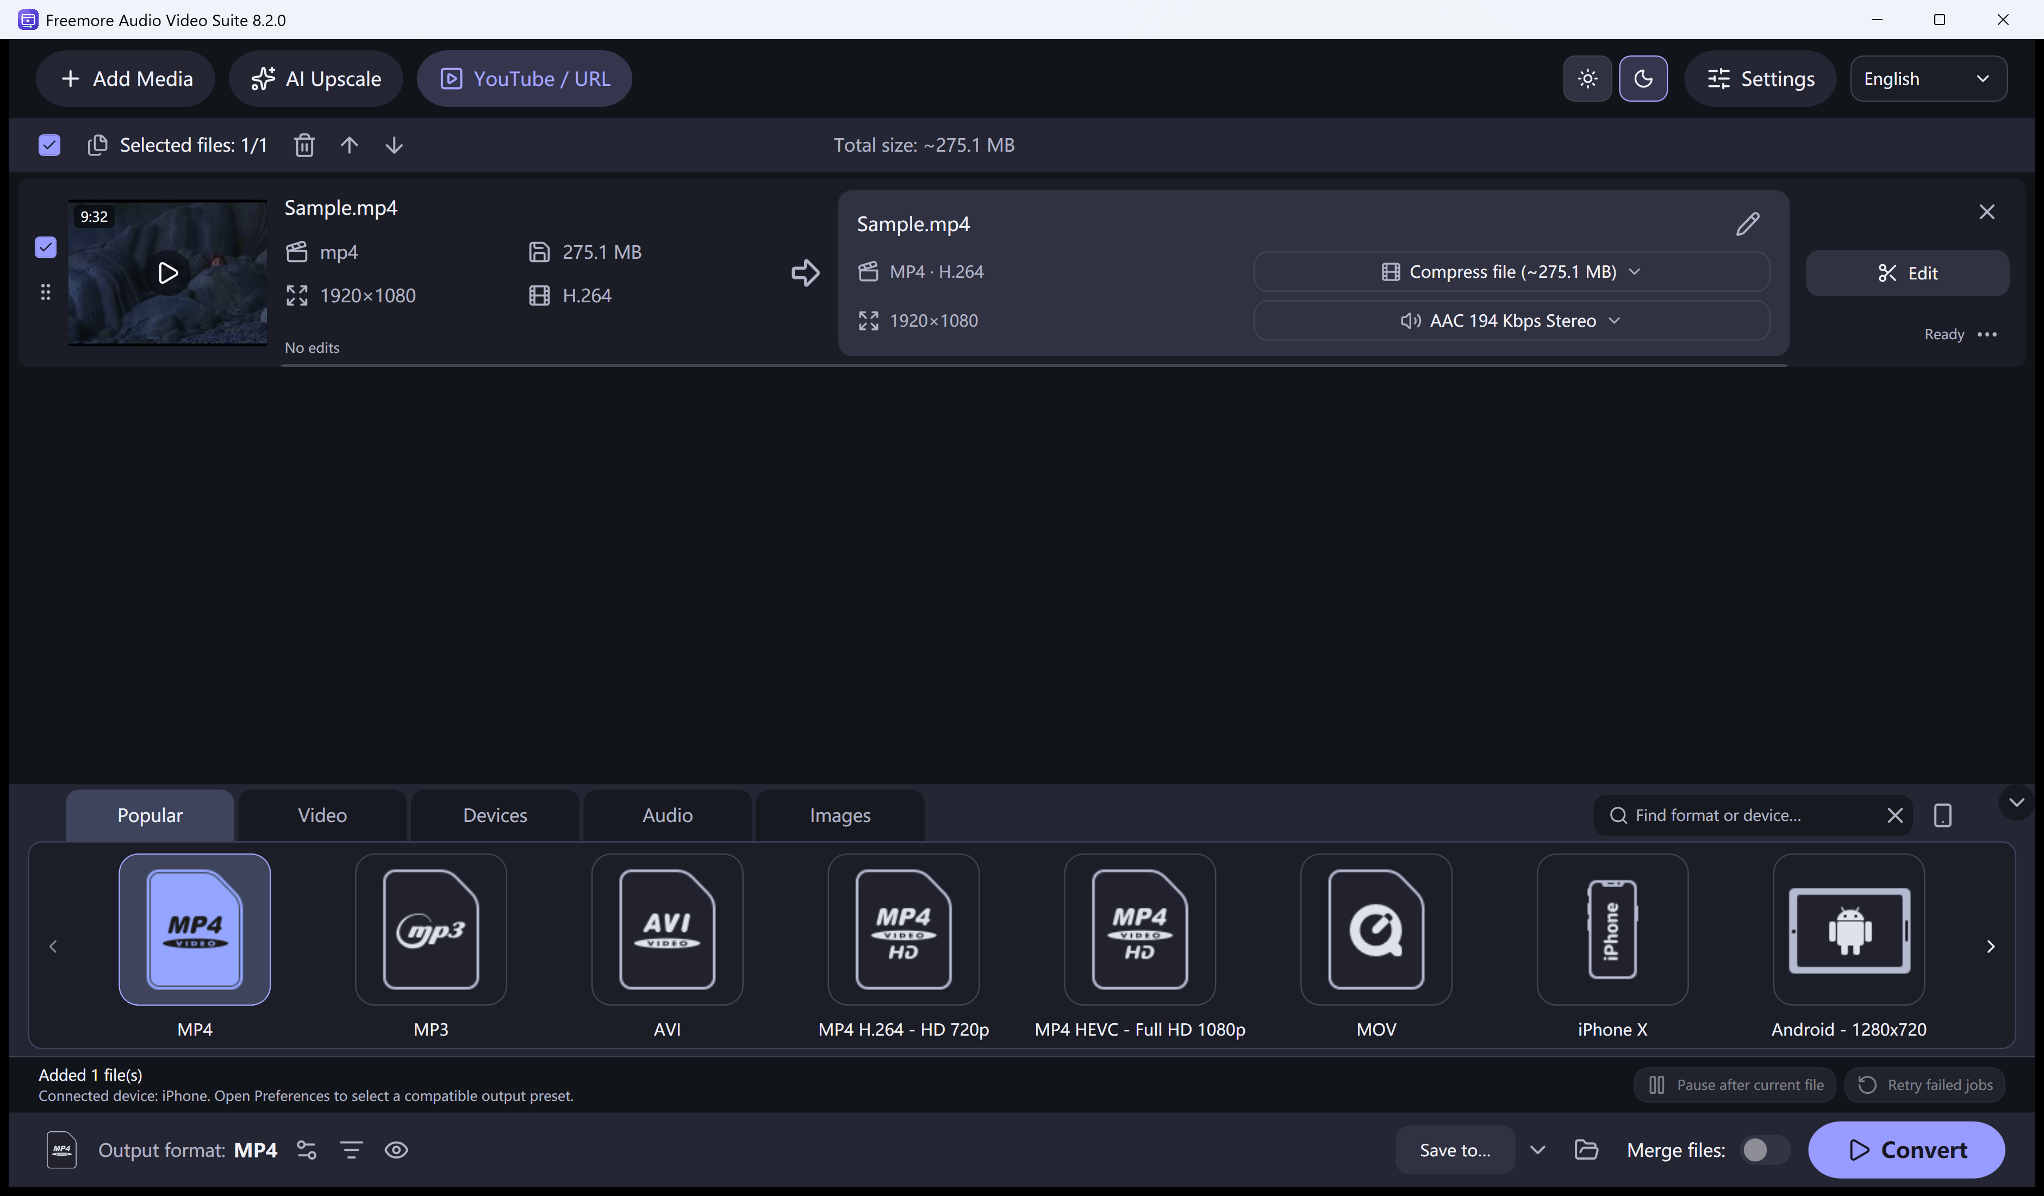Click in the Find format or device field
This screenshot has height=1196, width=2044.
1752,815
